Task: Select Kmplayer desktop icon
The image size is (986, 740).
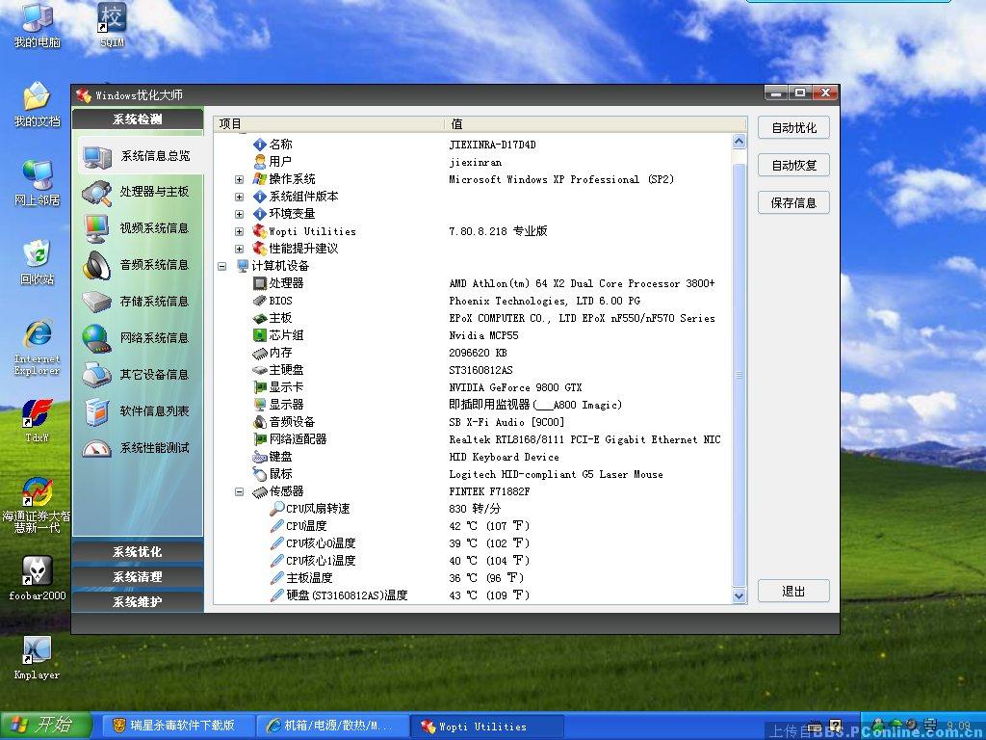Action: tap(38, 657)
